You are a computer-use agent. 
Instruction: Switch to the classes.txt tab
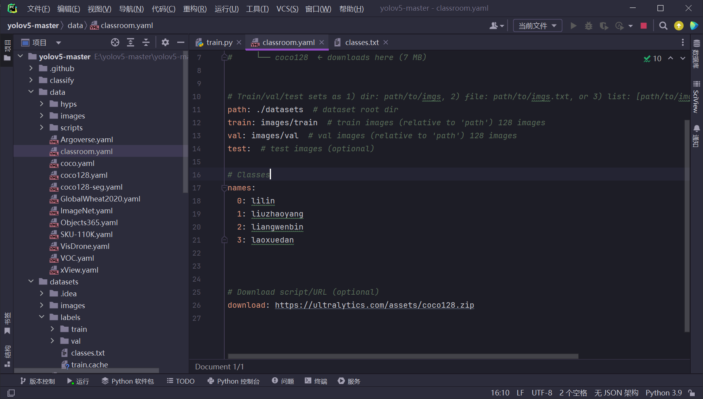(x=362, y=42)
